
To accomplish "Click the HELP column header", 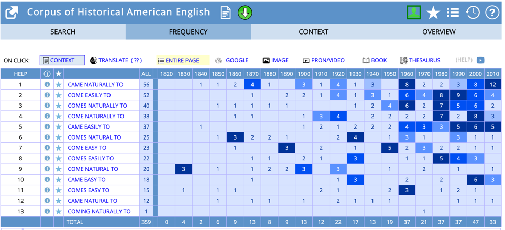I will click(x=20, y=74).
